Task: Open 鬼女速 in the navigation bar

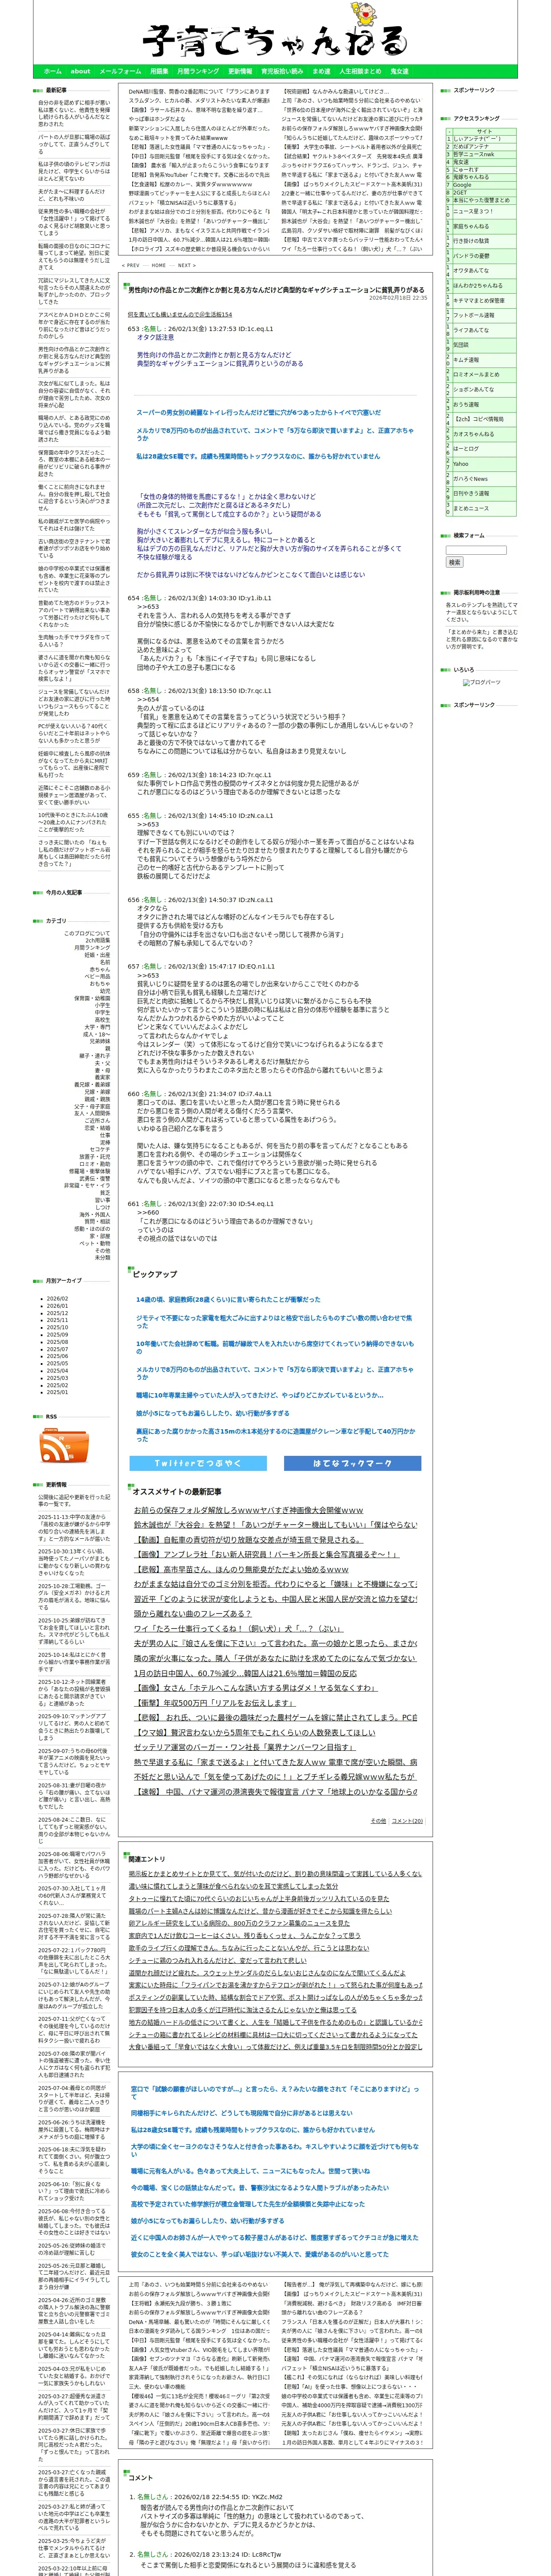Action: click(x=399, y=72)
